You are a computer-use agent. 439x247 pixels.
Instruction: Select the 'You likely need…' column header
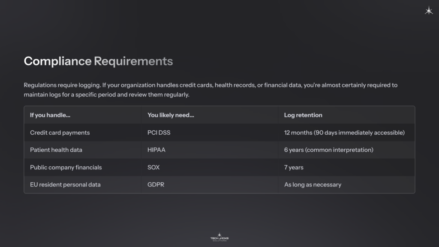point(170,115)
